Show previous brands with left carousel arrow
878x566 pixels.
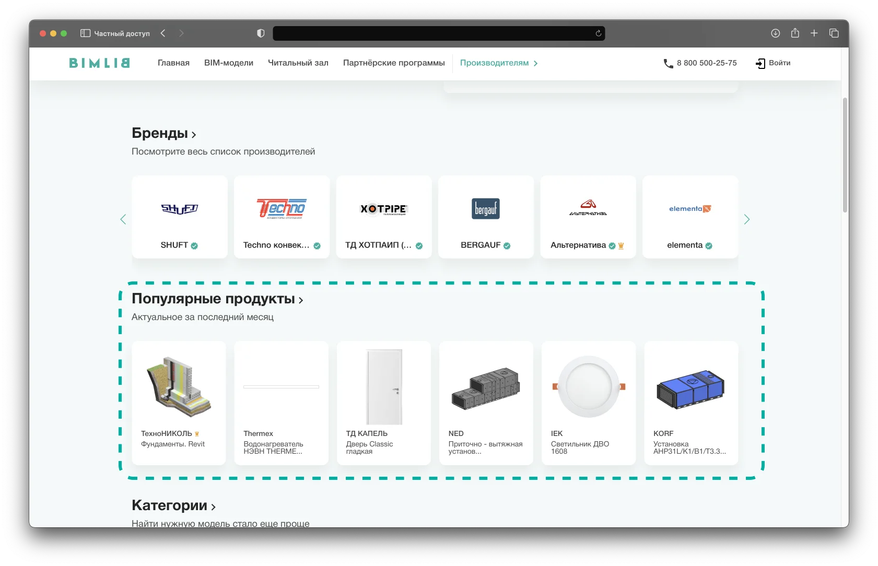123,219
